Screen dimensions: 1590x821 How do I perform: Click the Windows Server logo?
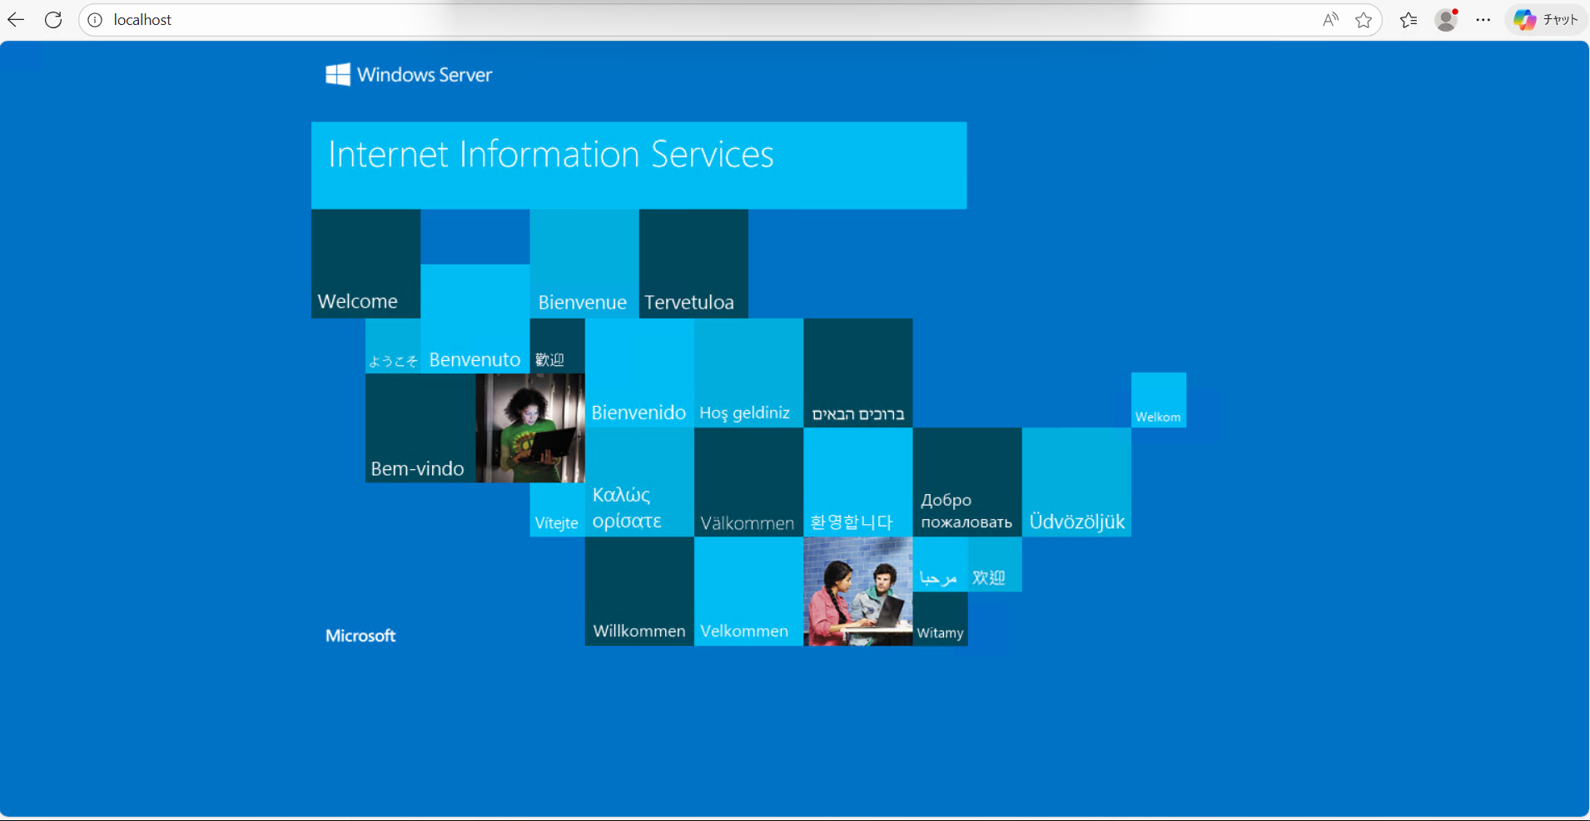409,75
